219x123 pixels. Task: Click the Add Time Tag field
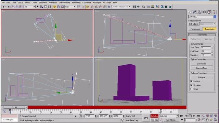pyautogui.click(x=132, y=120)
